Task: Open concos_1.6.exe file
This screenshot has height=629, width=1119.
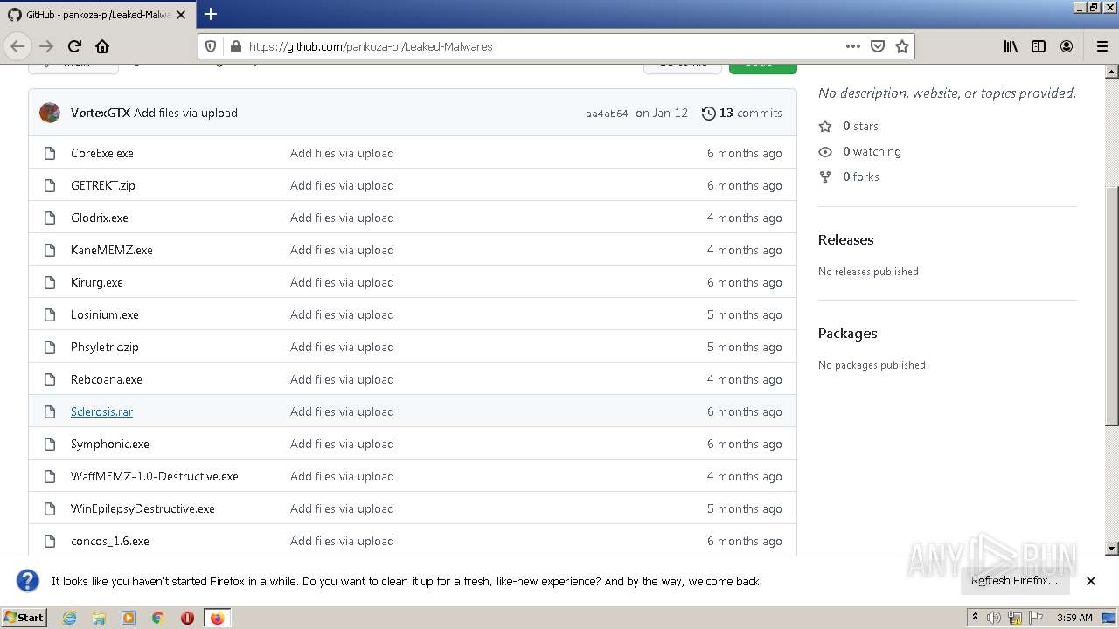Action: [x=110, y=541]
